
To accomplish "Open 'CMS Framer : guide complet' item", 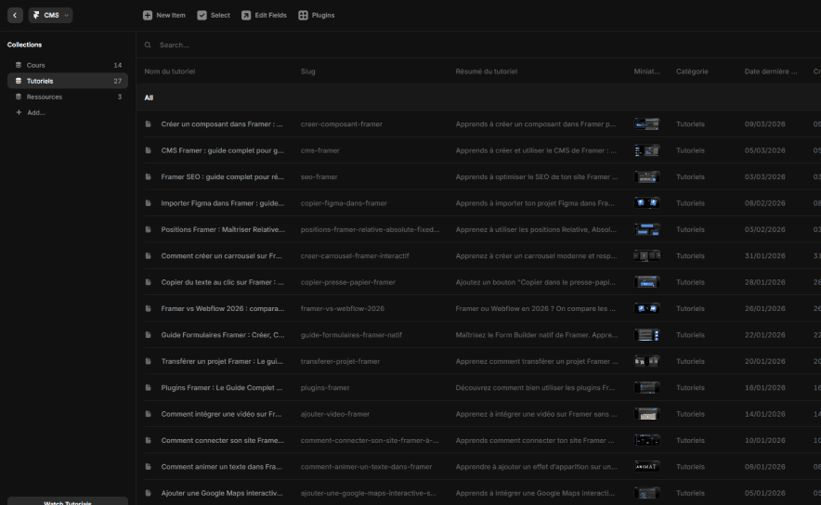I will point(223,150).
